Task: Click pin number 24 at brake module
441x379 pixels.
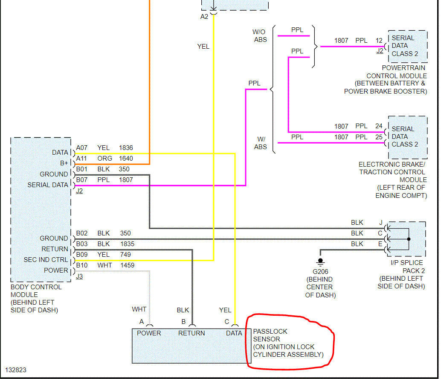Action: [379, 126]
